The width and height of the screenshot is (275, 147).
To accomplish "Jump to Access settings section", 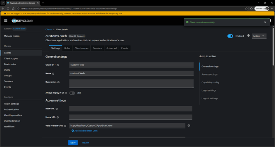I will [209, 74].
